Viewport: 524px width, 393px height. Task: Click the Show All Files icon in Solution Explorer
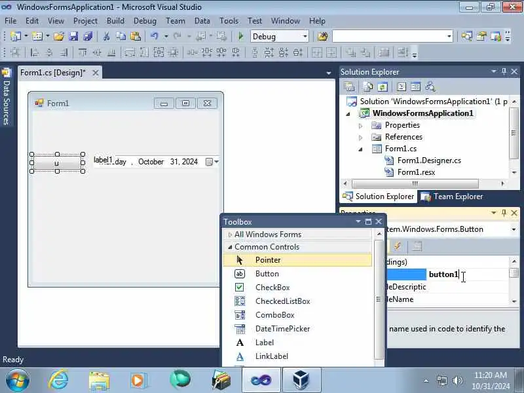[368, 87]
